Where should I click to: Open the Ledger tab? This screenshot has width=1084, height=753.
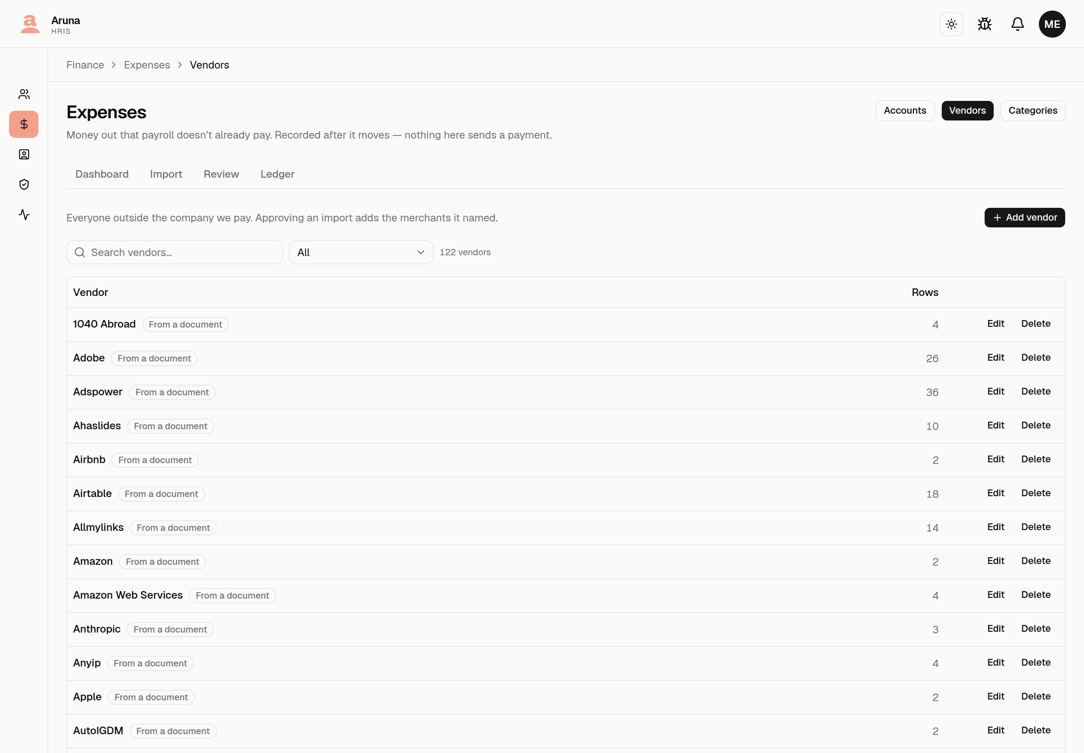pyautogui.click(x=277, y=174)
